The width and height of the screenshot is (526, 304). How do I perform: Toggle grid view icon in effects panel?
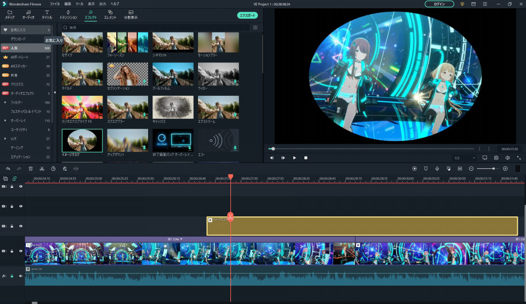click(x=255, y=27)
